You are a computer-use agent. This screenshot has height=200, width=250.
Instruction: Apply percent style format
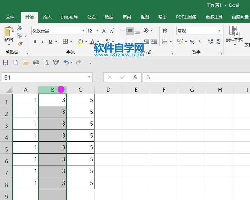[x=192, y=42]
